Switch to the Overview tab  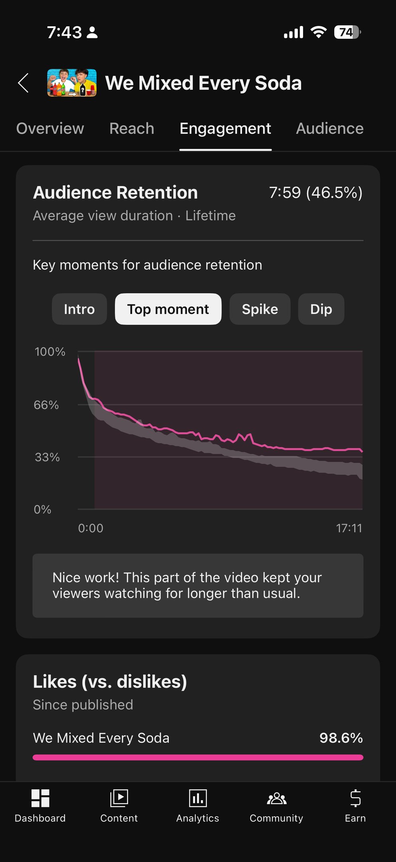point(50,129)
